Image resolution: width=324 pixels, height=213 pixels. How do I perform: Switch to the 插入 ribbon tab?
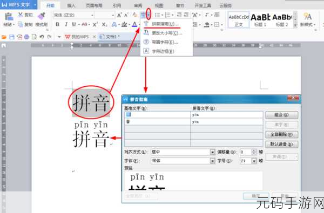tap(71, 5)
